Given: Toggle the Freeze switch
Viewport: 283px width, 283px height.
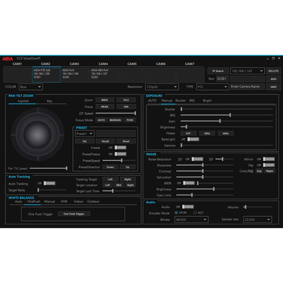Looking at the screenshot, I should [121, 148].
